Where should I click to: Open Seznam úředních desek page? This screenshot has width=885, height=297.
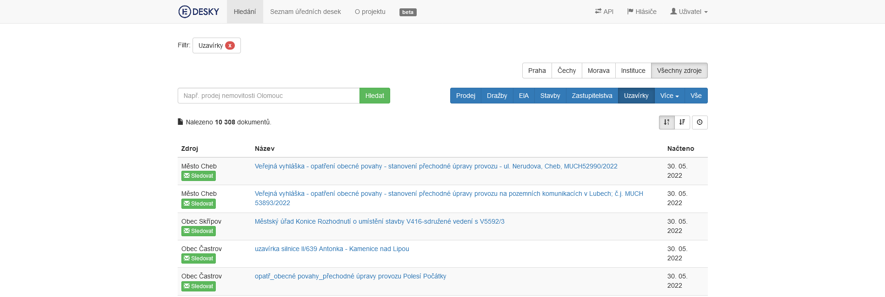pos(305,12)
